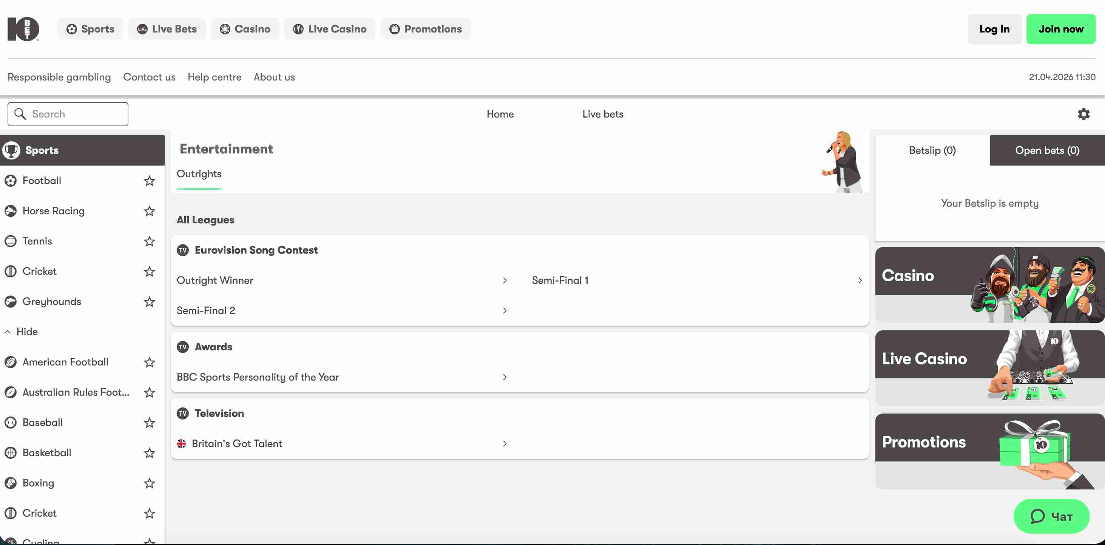Go to Live bets in the sportsbook nav
1105x545 pixels.
603,114
